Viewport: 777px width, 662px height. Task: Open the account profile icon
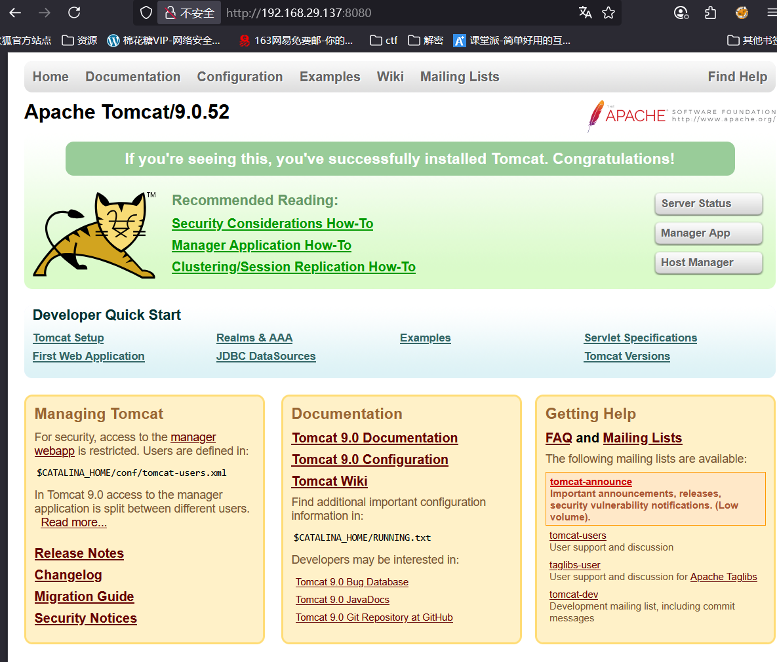(681, 13)
